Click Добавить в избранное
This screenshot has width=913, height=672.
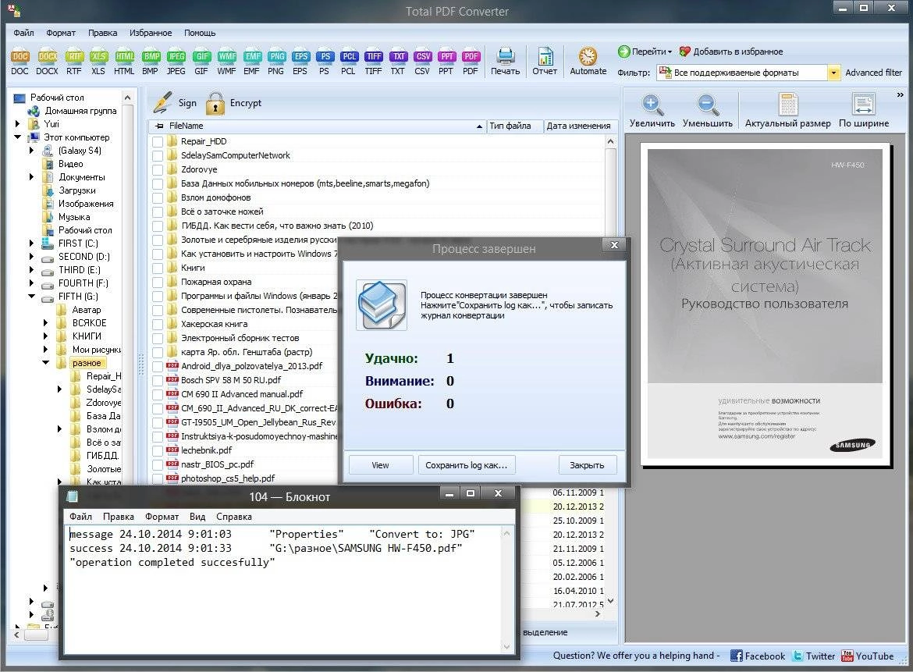pyautogui.click(x=731, y=52)
